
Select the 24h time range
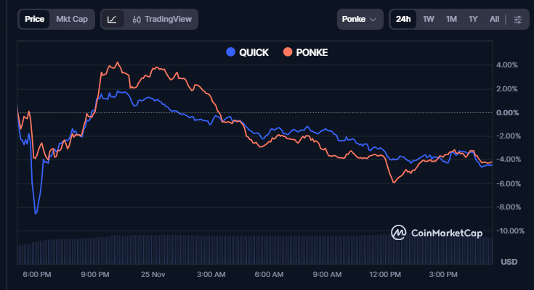click(403, 19)
